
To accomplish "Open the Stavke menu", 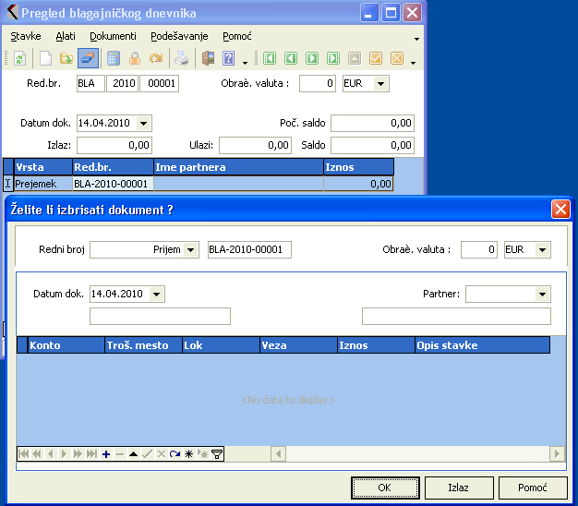I will point(26,36).
